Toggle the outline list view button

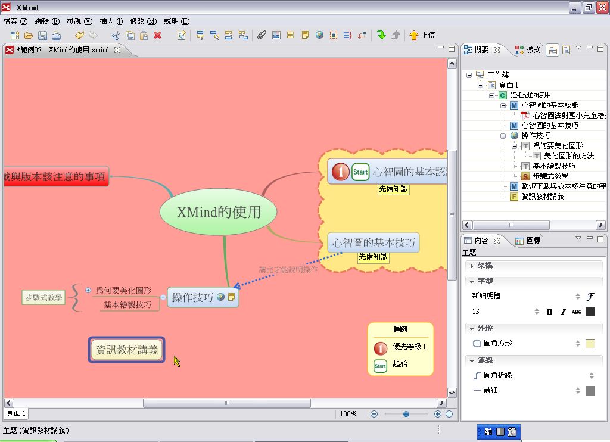(566, 50)
